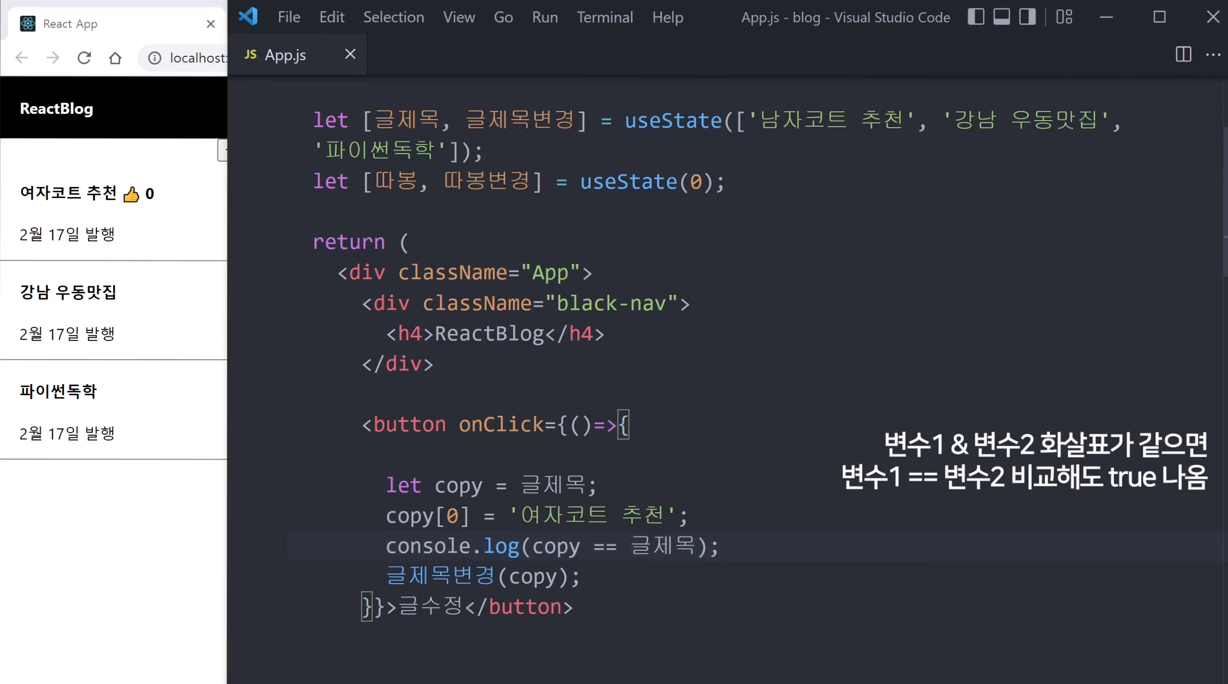
Task: Toggle the primary side bar layout icon
Action: [976, 17]
